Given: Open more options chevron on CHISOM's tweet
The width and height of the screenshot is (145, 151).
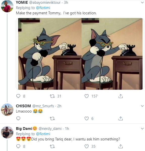Looking at the screenshot, I should (x=142, y=106).
